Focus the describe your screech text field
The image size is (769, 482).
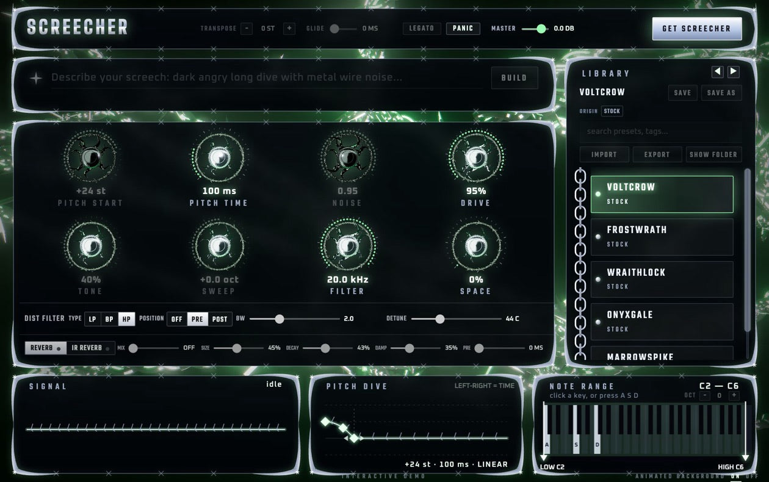click(267, 78)
